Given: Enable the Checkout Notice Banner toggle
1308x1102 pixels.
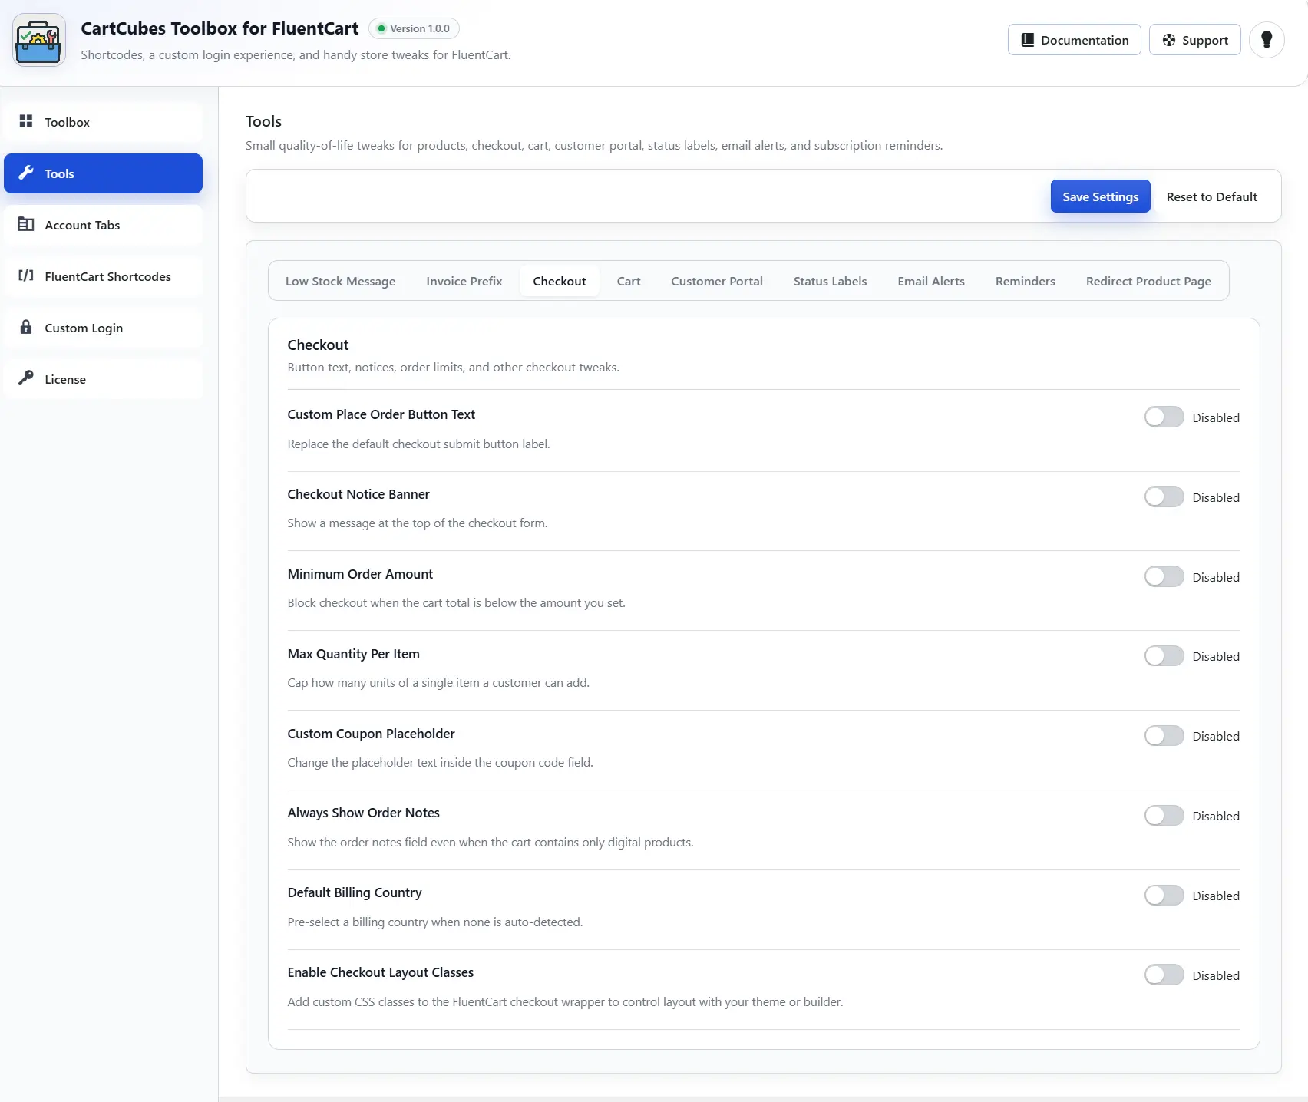Looking at the screenshot, I should point(1164,497).
